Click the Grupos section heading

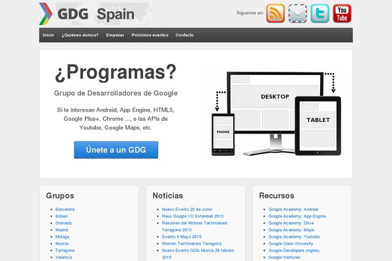pyautogui.click(x=60, y=196)
